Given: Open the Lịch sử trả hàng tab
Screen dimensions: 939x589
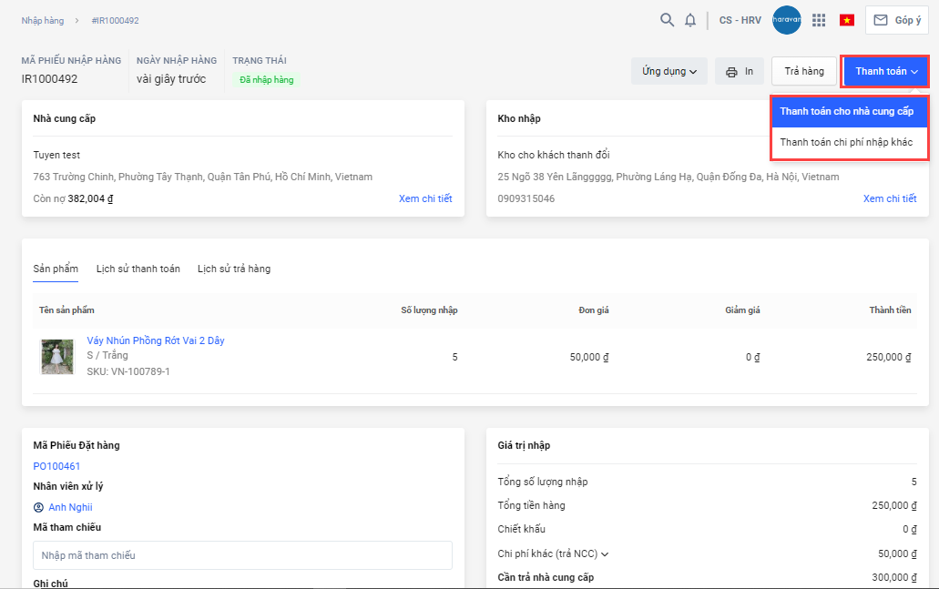Looking at the screenshot, I should [x=234, y=269].
